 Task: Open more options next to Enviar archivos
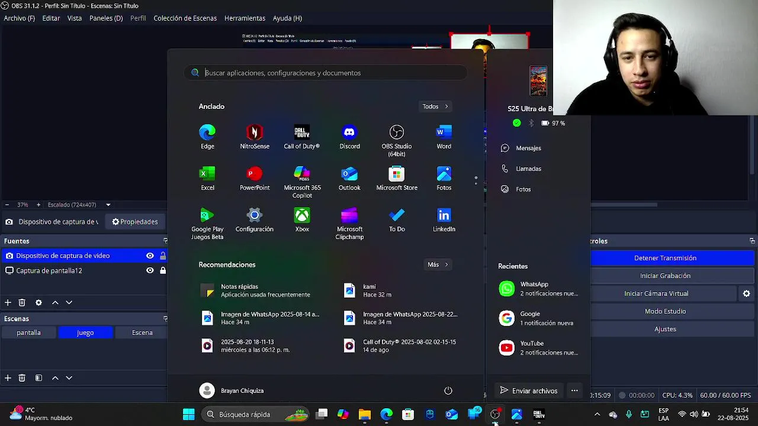[x=574, y=390]
